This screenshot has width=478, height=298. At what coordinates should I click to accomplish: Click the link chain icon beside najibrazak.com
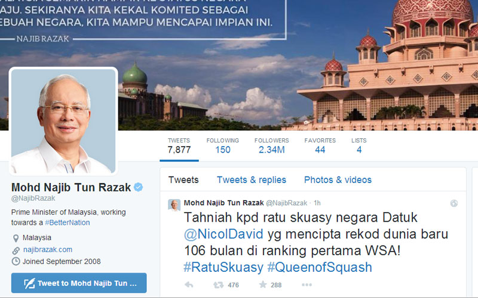pyautogui.click(x=16, y=250)
